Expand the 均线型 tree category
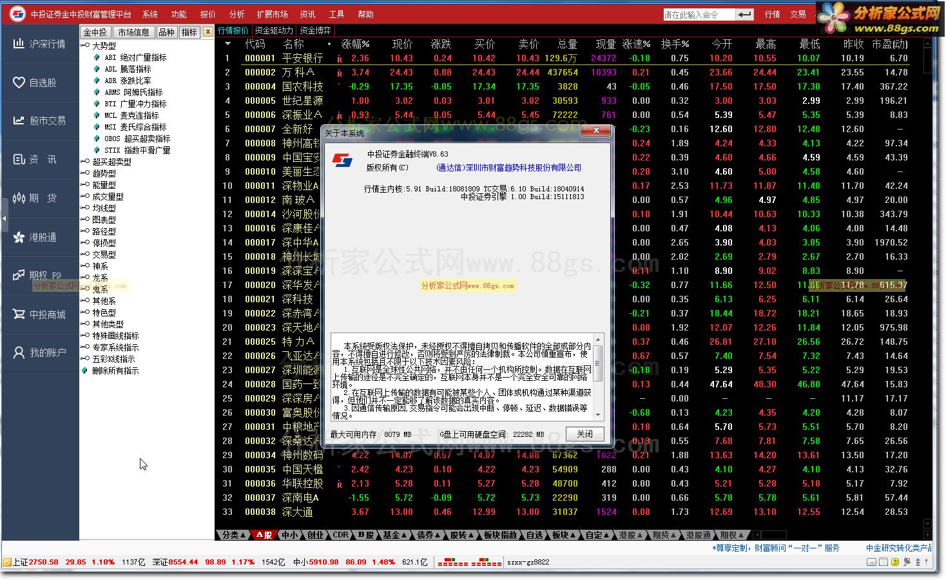946x580 pixels. tap(85, 208)
